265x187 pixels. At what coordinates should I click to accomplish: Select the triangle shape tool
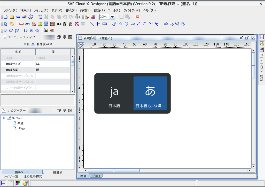[120, 24]
